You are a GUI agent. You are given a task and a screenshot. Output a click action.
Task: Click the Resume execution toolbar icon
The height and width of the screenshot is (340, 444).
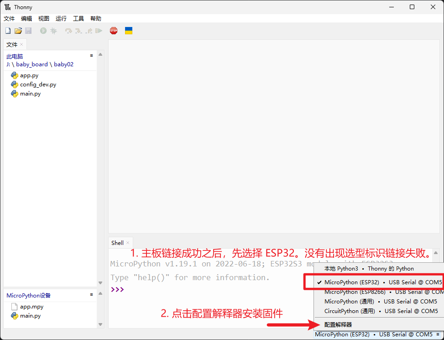pyautogui.click(x=99, y=31)
